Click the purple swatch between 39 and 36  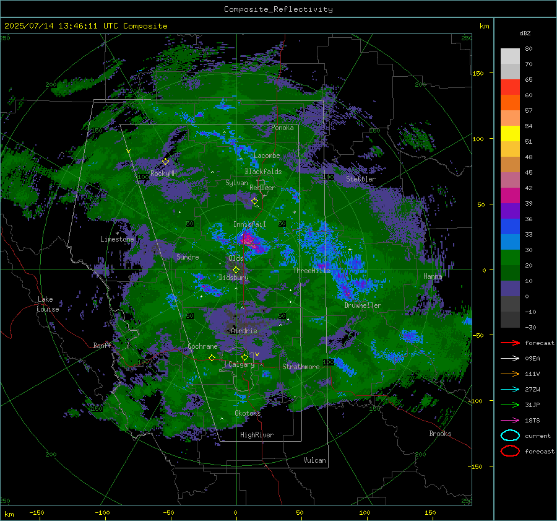[x=510, y=211]
